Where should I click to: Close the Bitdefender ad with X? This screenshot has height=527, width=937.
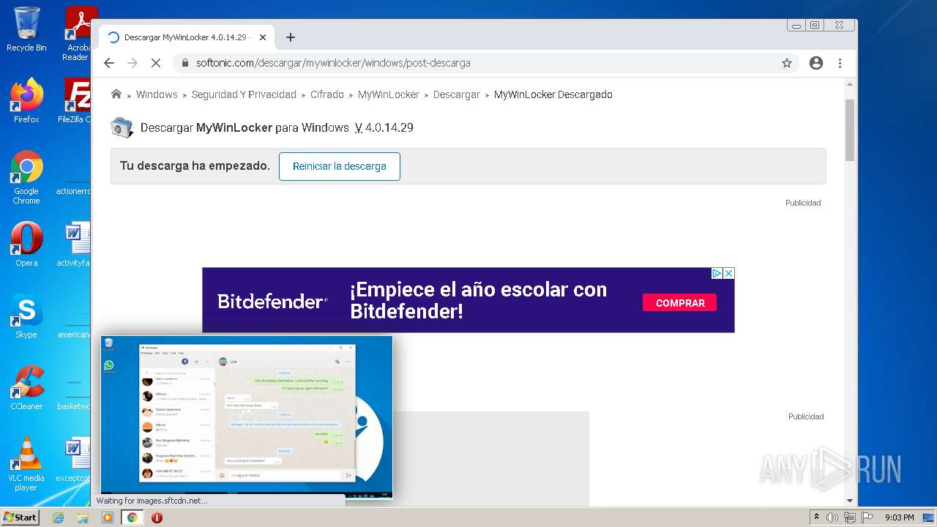[x=728, y=273]
